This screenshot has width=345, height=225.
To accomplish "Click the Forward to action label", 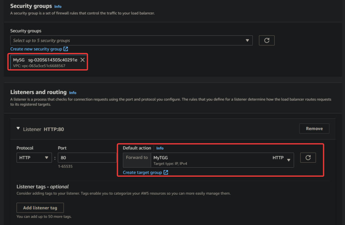I will click(x=137, y=158).
